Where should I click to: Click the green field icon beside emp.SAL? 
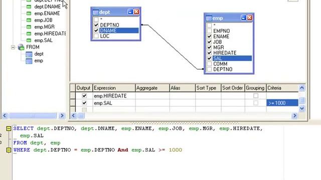pos(29,40)
